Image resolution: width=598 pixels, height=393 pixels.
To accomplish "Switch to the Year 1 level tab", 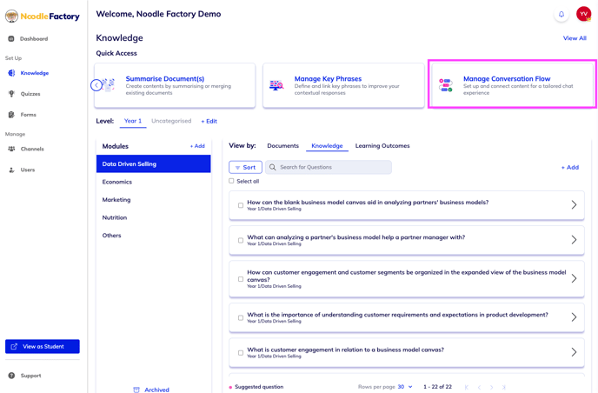I will click(x=133, y=121).
